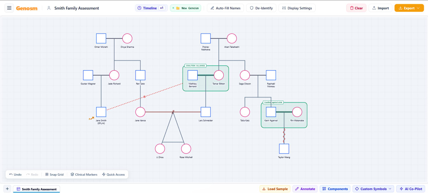
Task: Click the Lars Schneider name label
Action: pyautogui.click(x=206, y=121)
